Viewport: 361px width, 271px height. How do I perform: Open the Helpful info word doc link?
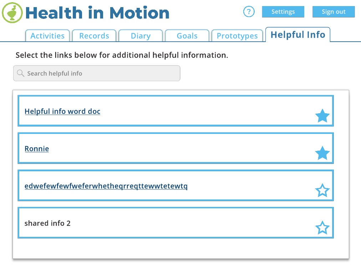(x=62, y=111)
